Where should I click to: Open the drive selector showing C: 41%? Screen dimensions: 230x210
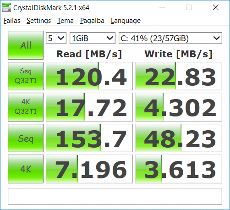pyautogui.click(x=170, y=38)
